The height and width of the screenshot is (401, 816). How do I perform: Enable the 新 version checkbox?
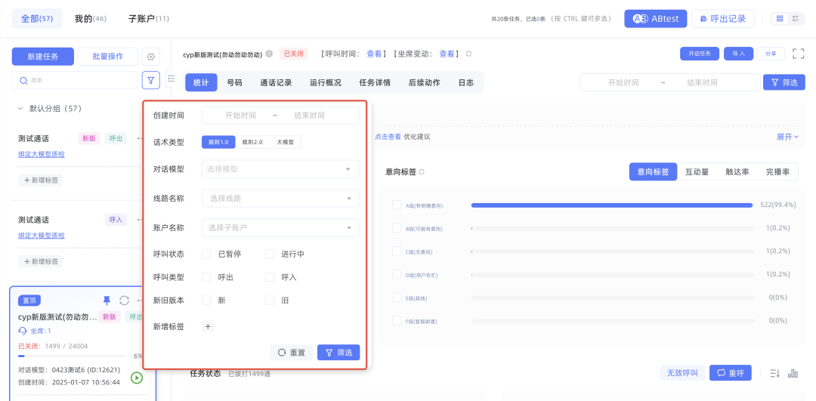pos(206,301)
